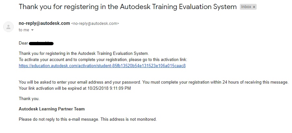Click the body line starting "Thank you for registering"
This screenshot has height=133, width=292.
(84, 53)
